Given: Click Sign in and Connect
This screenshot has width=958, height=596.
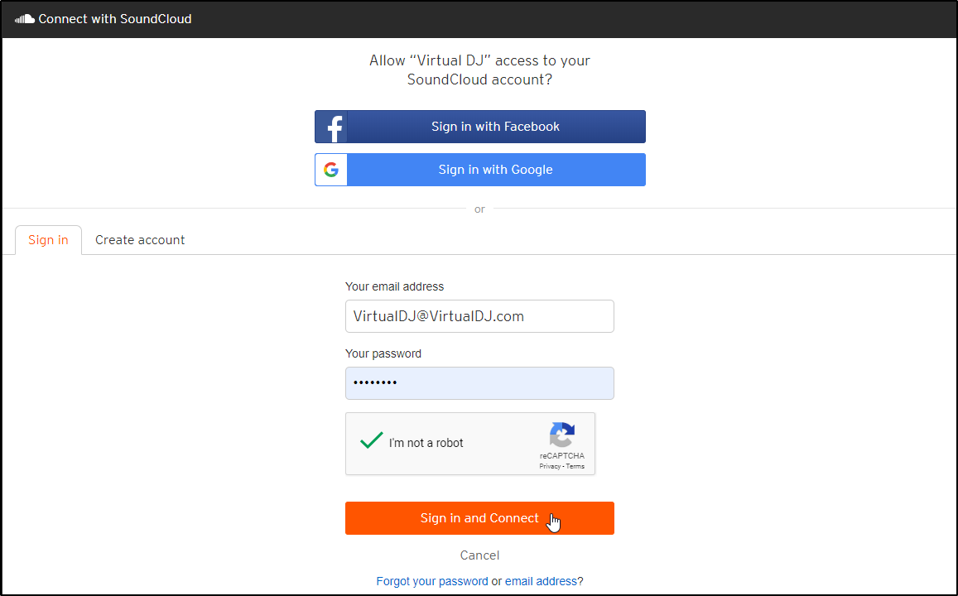Looking at the screenshot, I should point(479,517).
